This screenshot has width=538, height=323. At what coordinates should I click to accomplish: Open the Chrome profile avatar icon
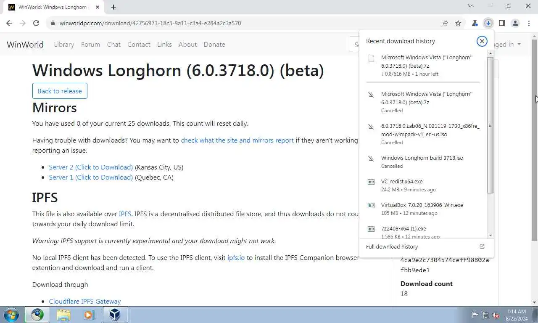pos(515,23)
